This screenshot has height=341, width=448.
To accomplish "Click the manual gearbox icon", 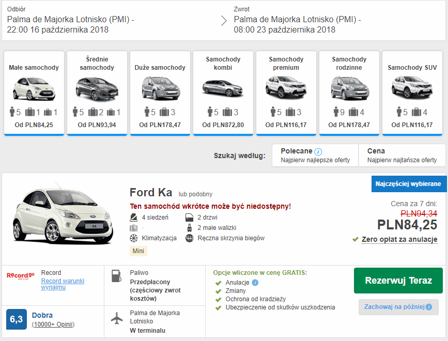I will coord(189,238).
